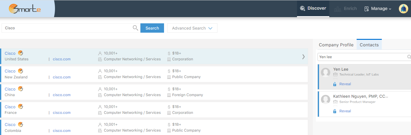The image size is (411, 135).
Task: Click employee icon in China row
Action: (100, 89)
